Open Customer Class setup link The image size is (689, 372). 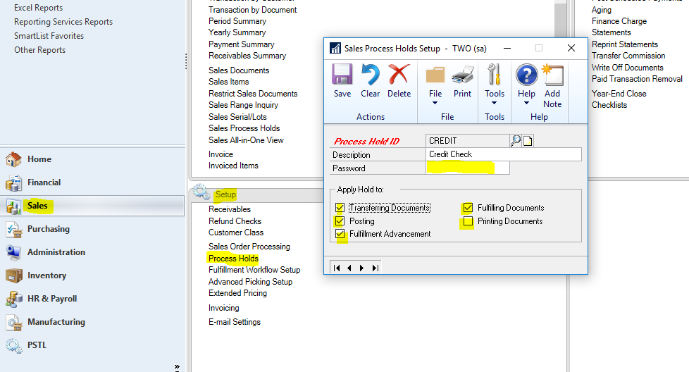click(x=236, y=232)
